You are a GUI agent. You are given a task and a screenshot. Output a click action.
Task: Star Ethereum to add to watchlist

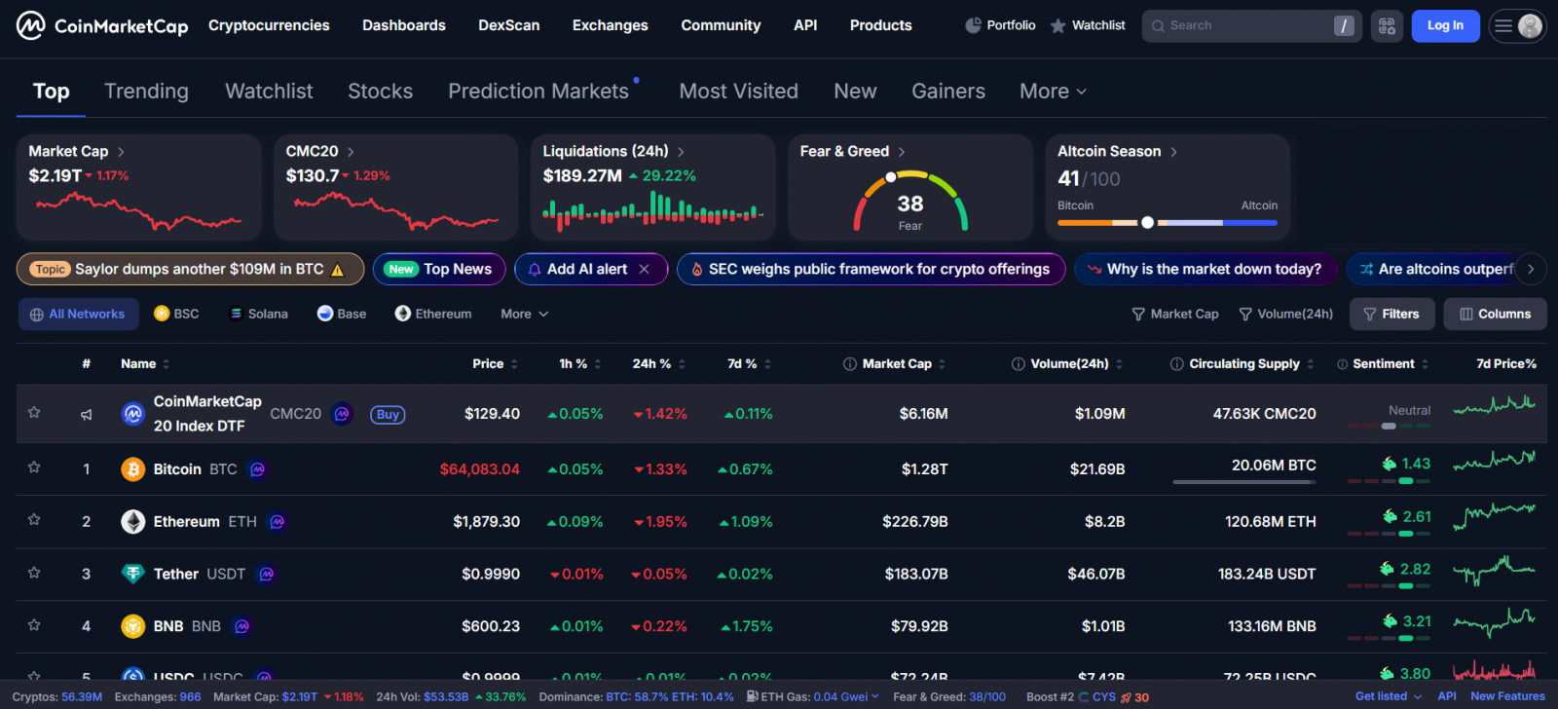pyautogui.click(x=34, y=521)
